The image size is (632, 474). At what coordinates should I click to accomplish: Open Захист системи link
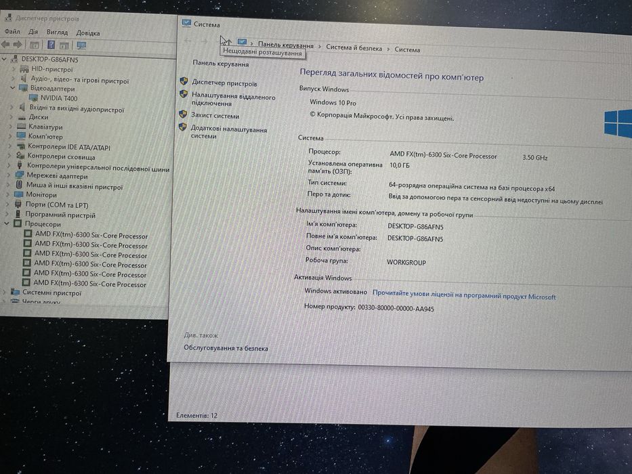click(x=215, y=116)
